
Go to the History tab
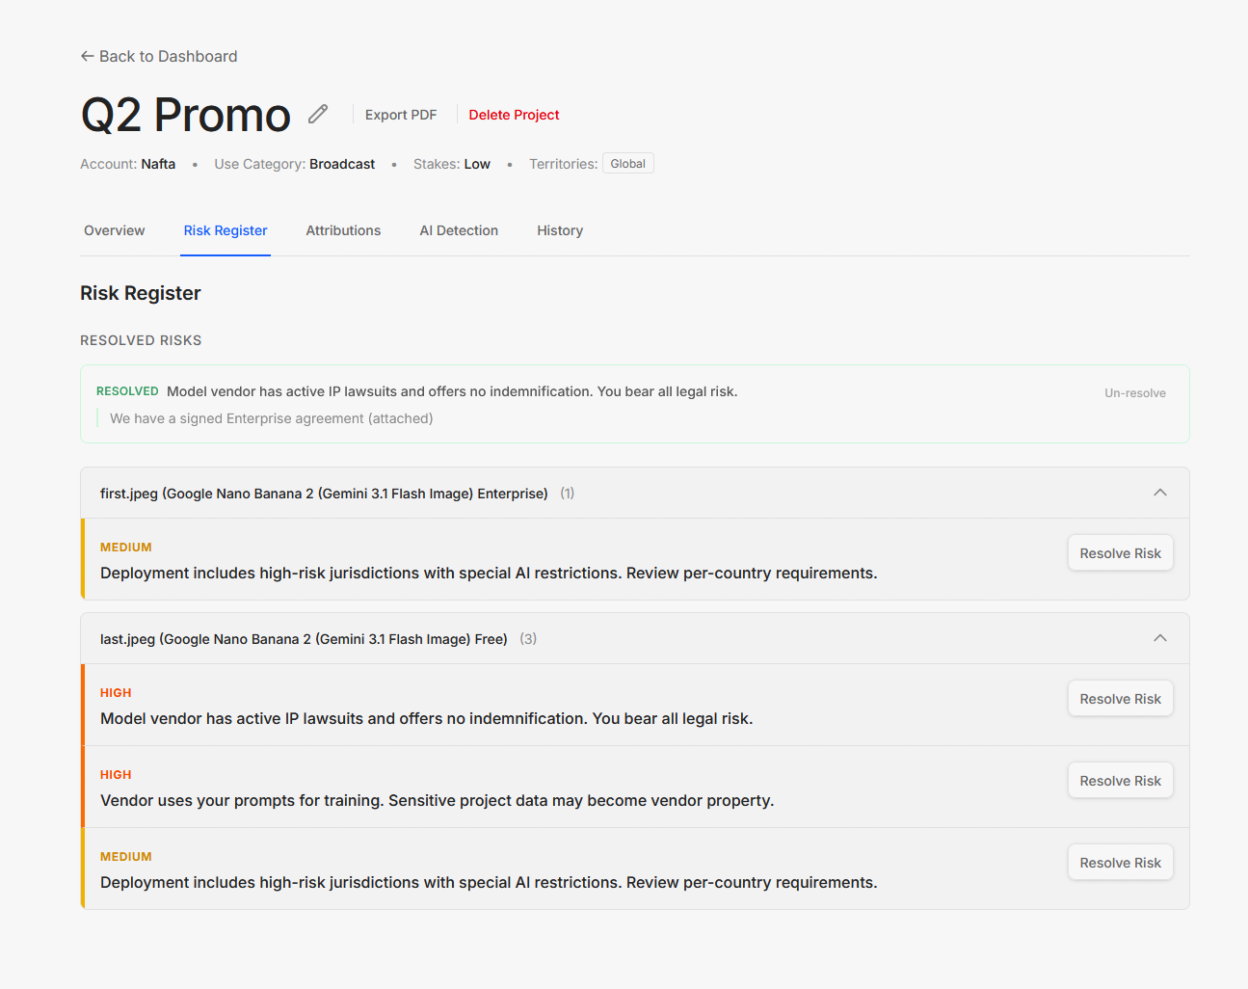pos(560,230)
